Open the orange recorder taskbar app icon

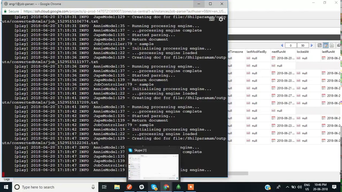point(191,187)
